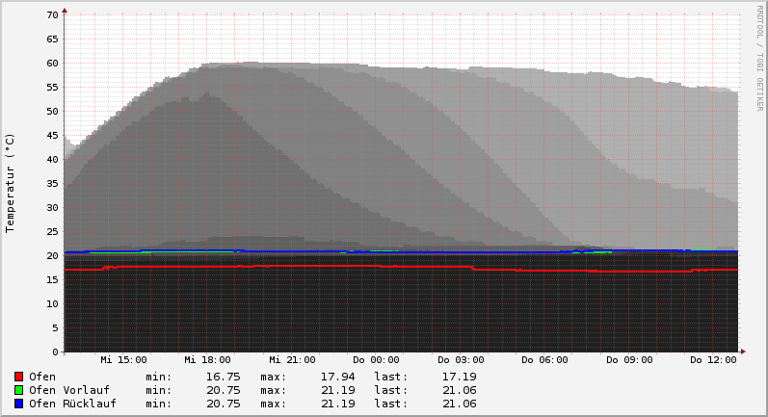Image resolution: width=768 pixels, height=417 pixels.
Task: Click the 'Temperatur (°C)' vertical axis title
Action: tap(11, 183)
